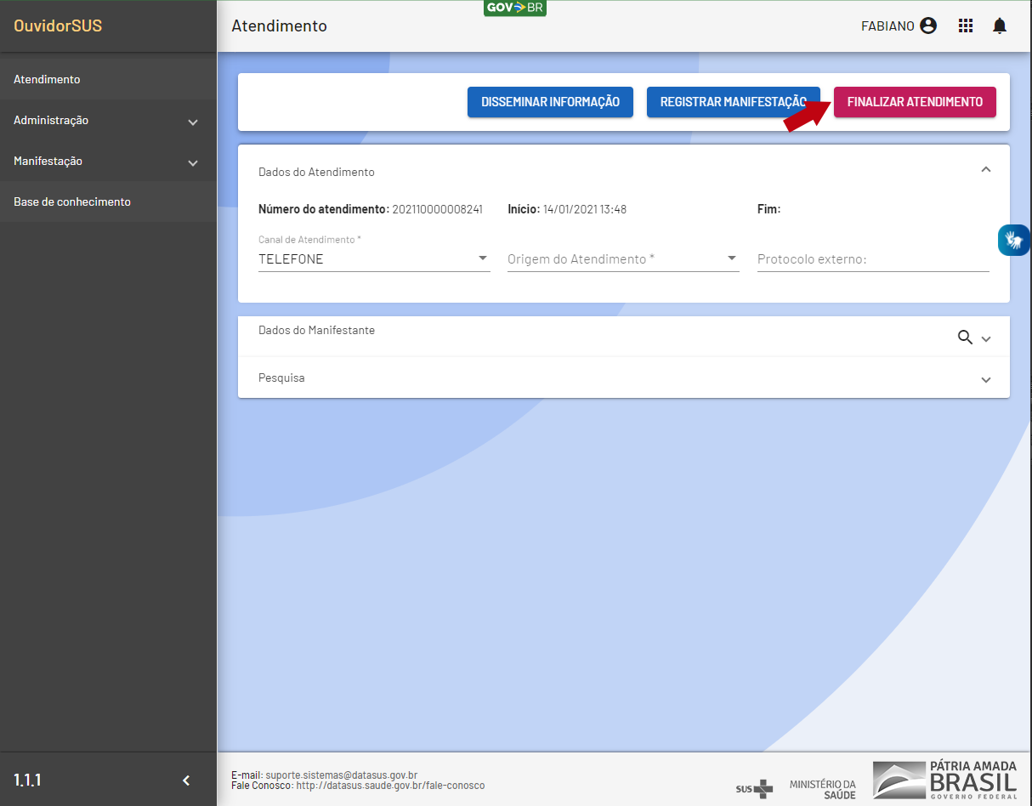Click the Pátria Amada Brasil logo

click(944, 780)
